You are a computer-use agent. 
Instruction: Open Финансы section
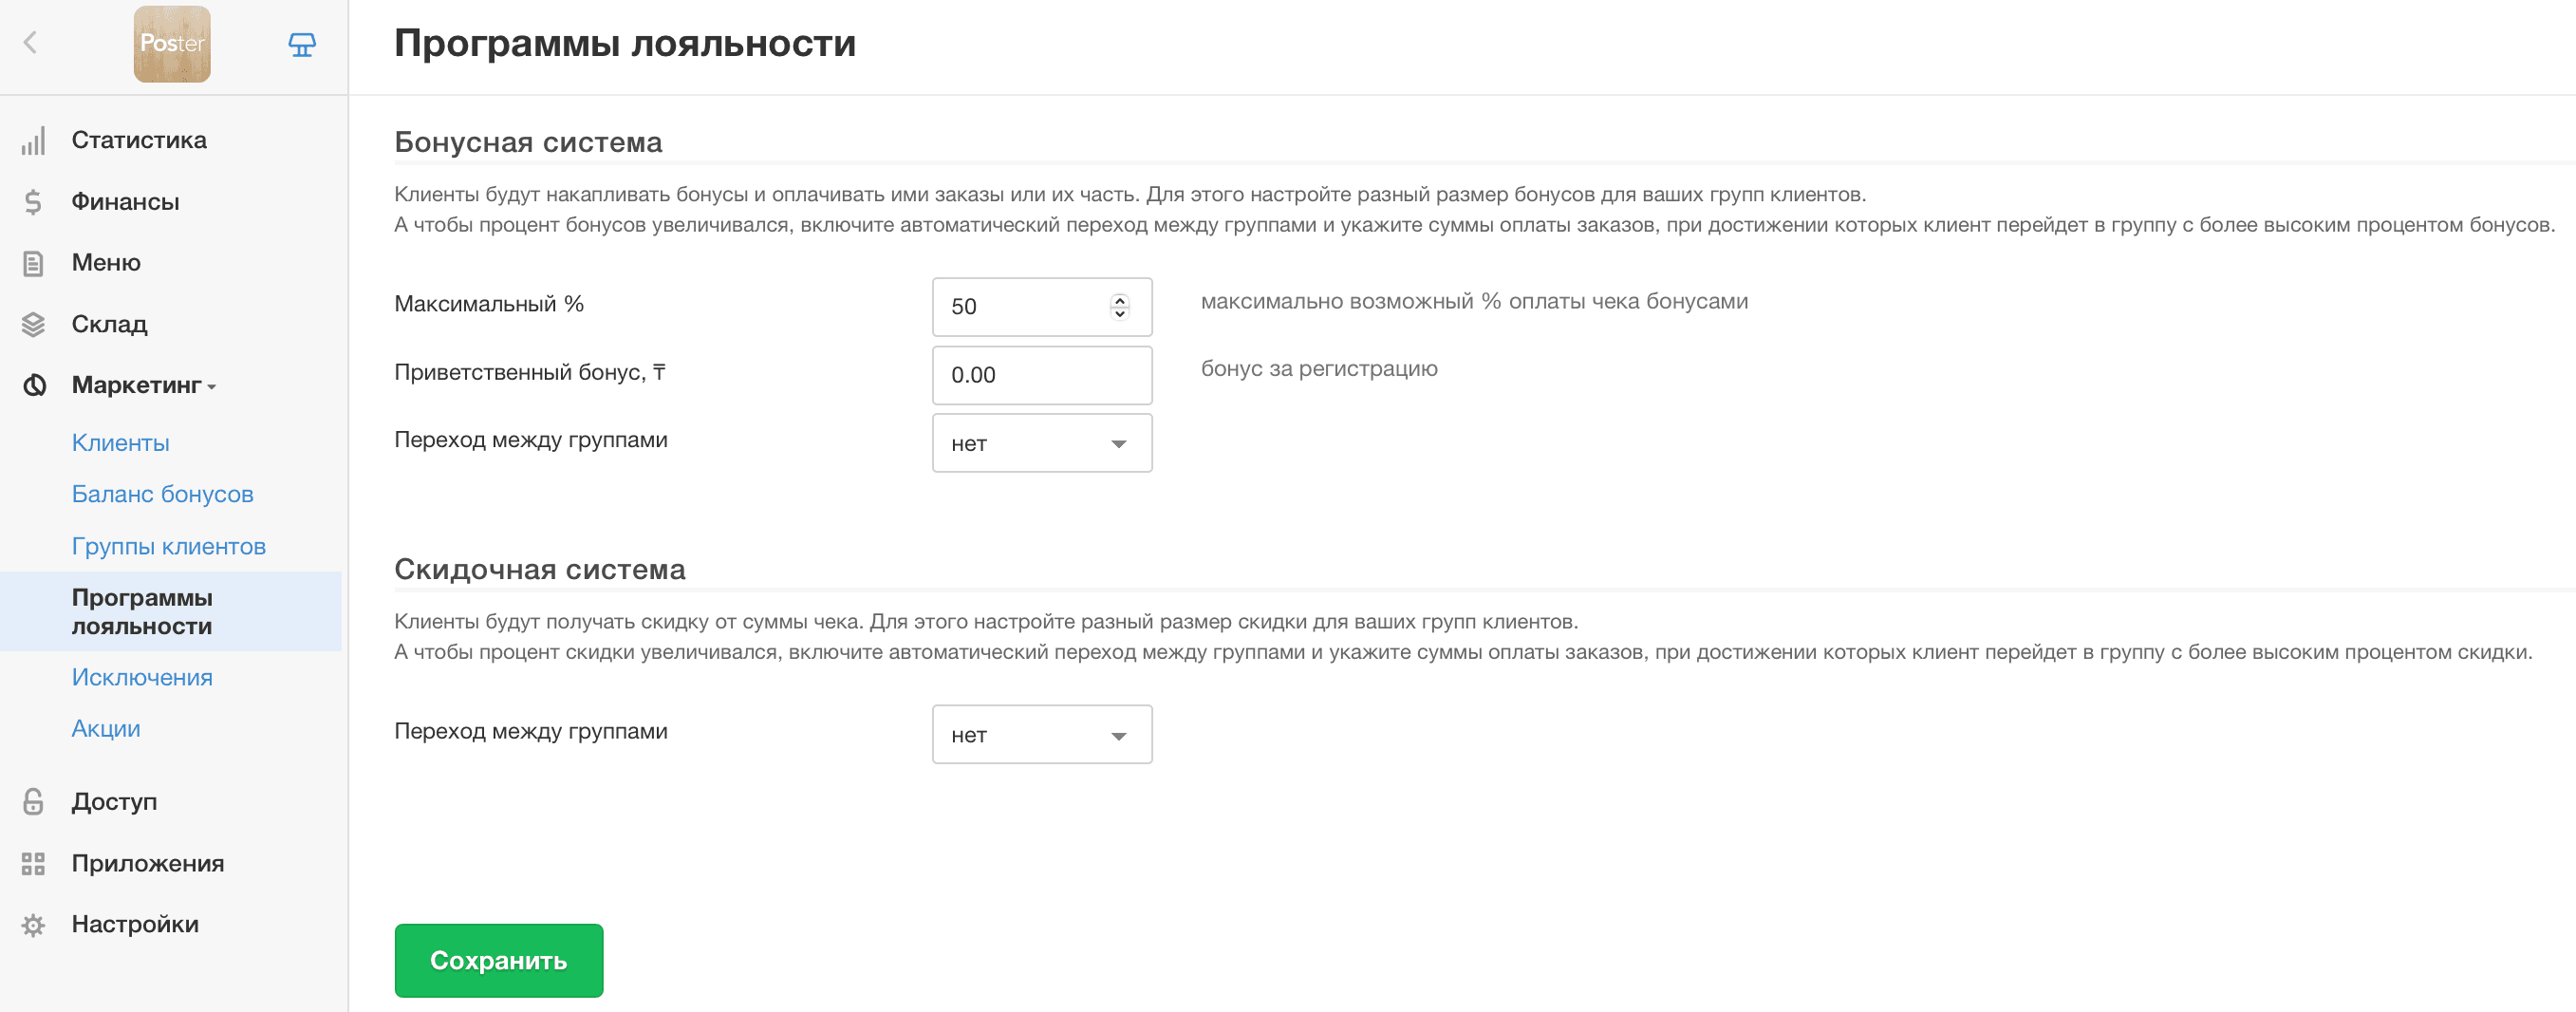pos(125,202)
